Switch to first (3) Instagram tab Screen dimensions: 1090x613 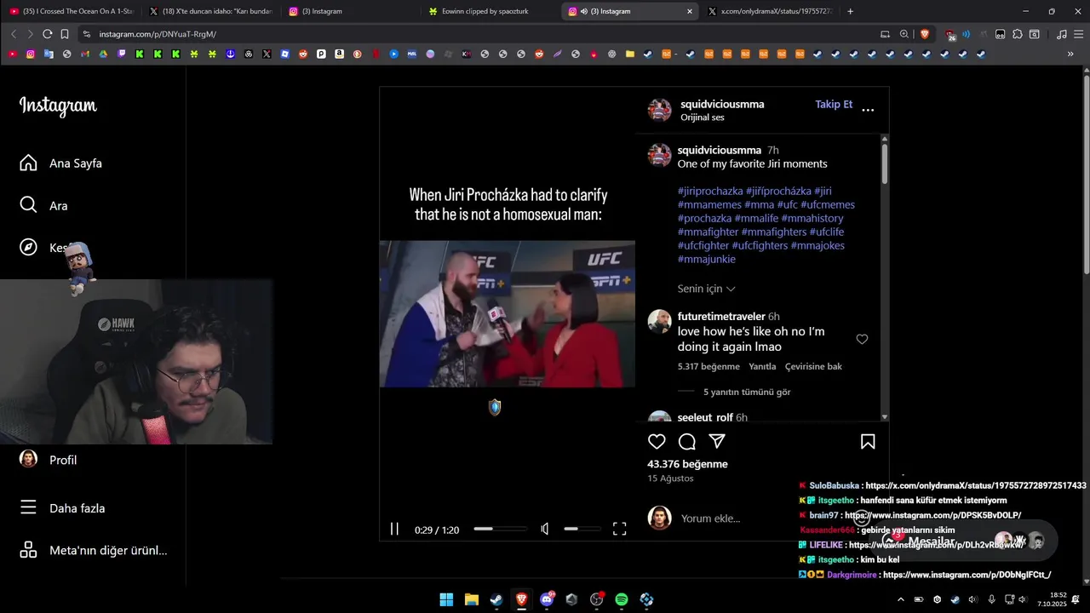coord(353,11)
